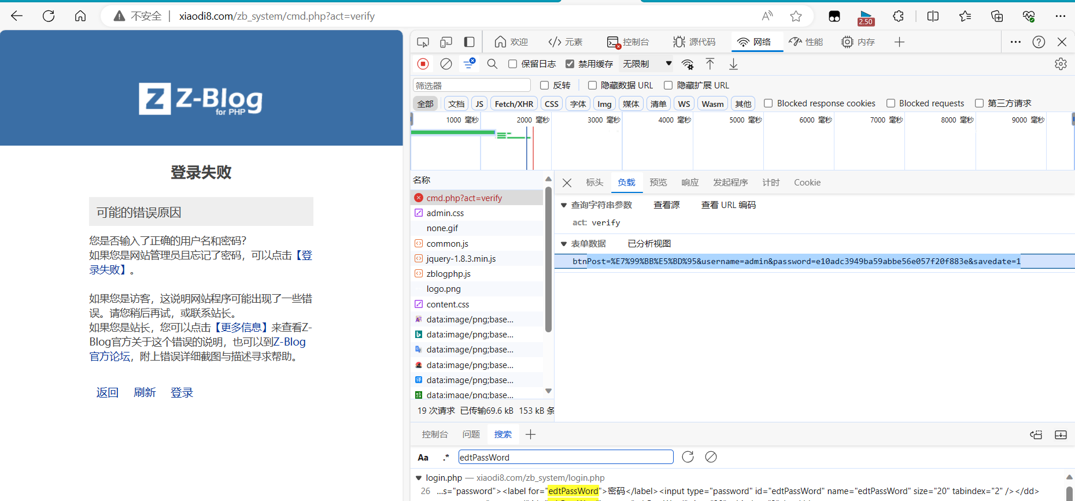Open DevTools customize three-dot menu
This screenshot has width=1075, height=501.
1015,42
